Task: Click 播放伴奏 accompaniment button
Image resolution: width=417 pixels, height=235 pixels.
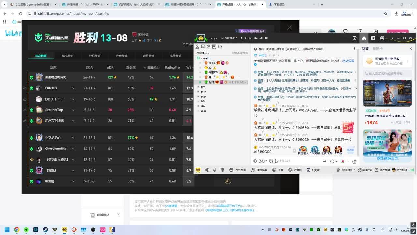Action: pos(259,170)
